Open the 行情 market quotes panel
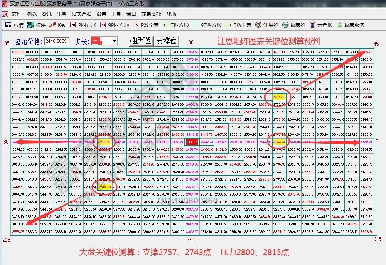386x265 pixels. click(x=13, y=25)
